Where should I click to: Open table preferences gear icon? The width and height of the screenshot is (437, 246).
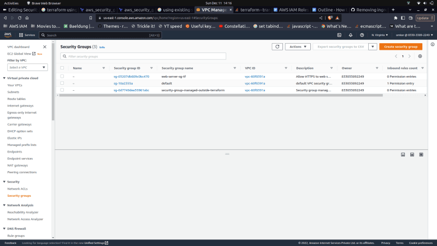click(x=420, y=56)
